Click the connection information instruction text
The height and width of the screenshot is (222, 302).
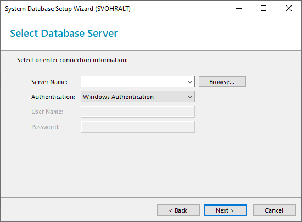coord(72,60)
